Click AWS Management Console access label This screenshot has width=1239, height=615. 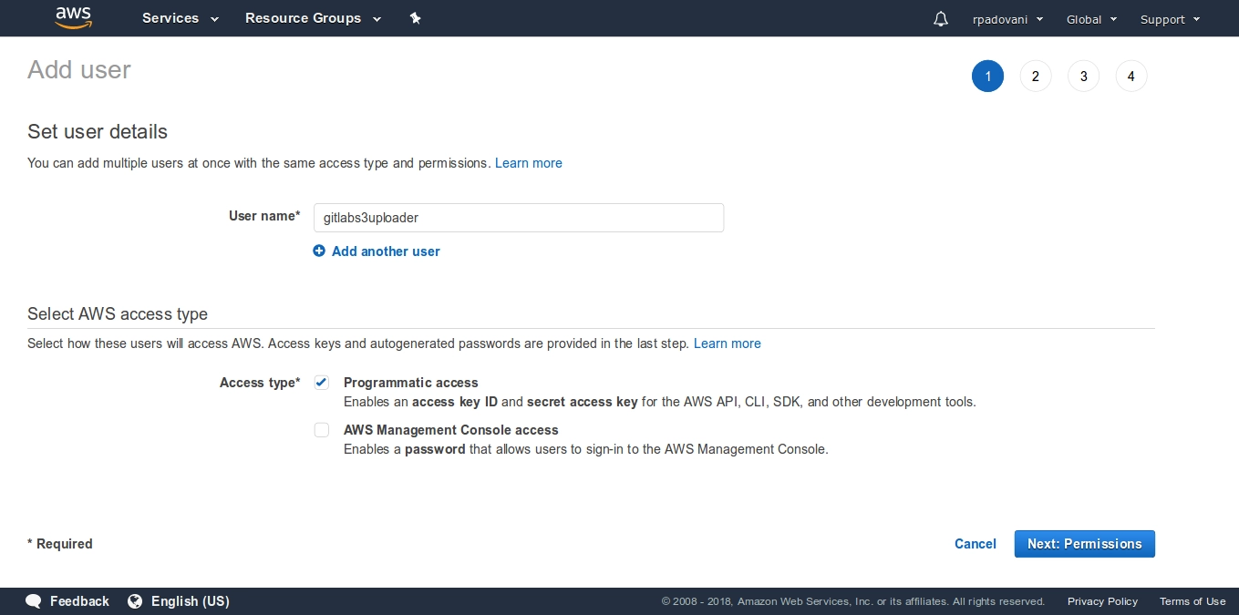[451, 430]
